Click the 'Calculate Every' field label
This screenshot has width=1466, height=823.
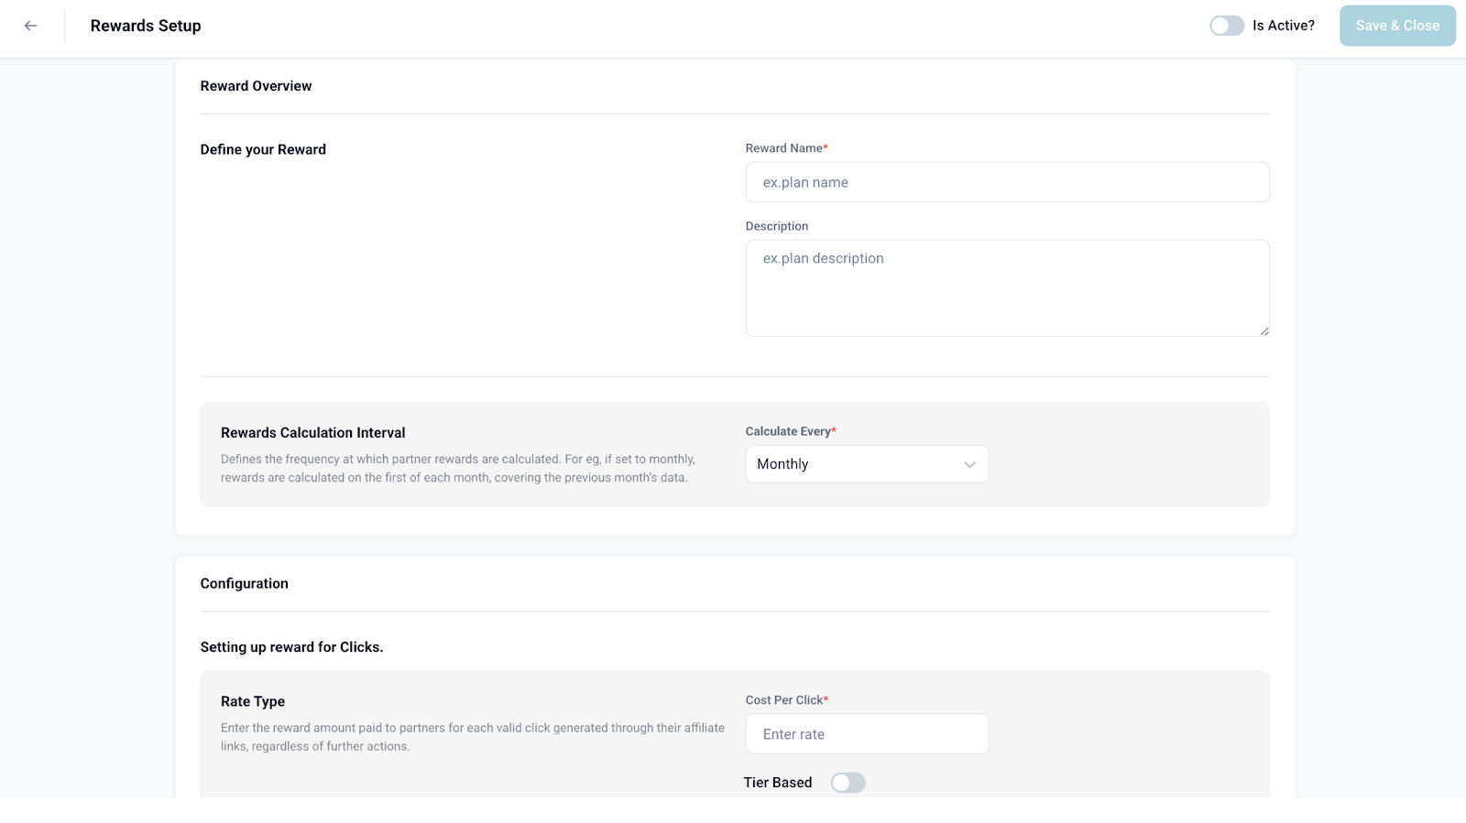(787, 431)
